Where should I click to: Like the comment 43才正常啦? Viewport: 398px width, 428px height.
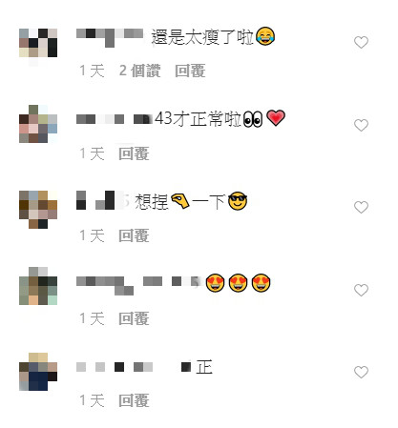click(x=361, y=125)
